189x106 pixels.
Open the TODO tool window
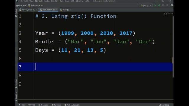coord(32,105)
